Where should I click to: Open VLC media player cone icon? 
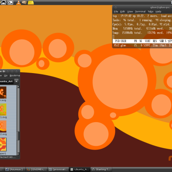18,3
